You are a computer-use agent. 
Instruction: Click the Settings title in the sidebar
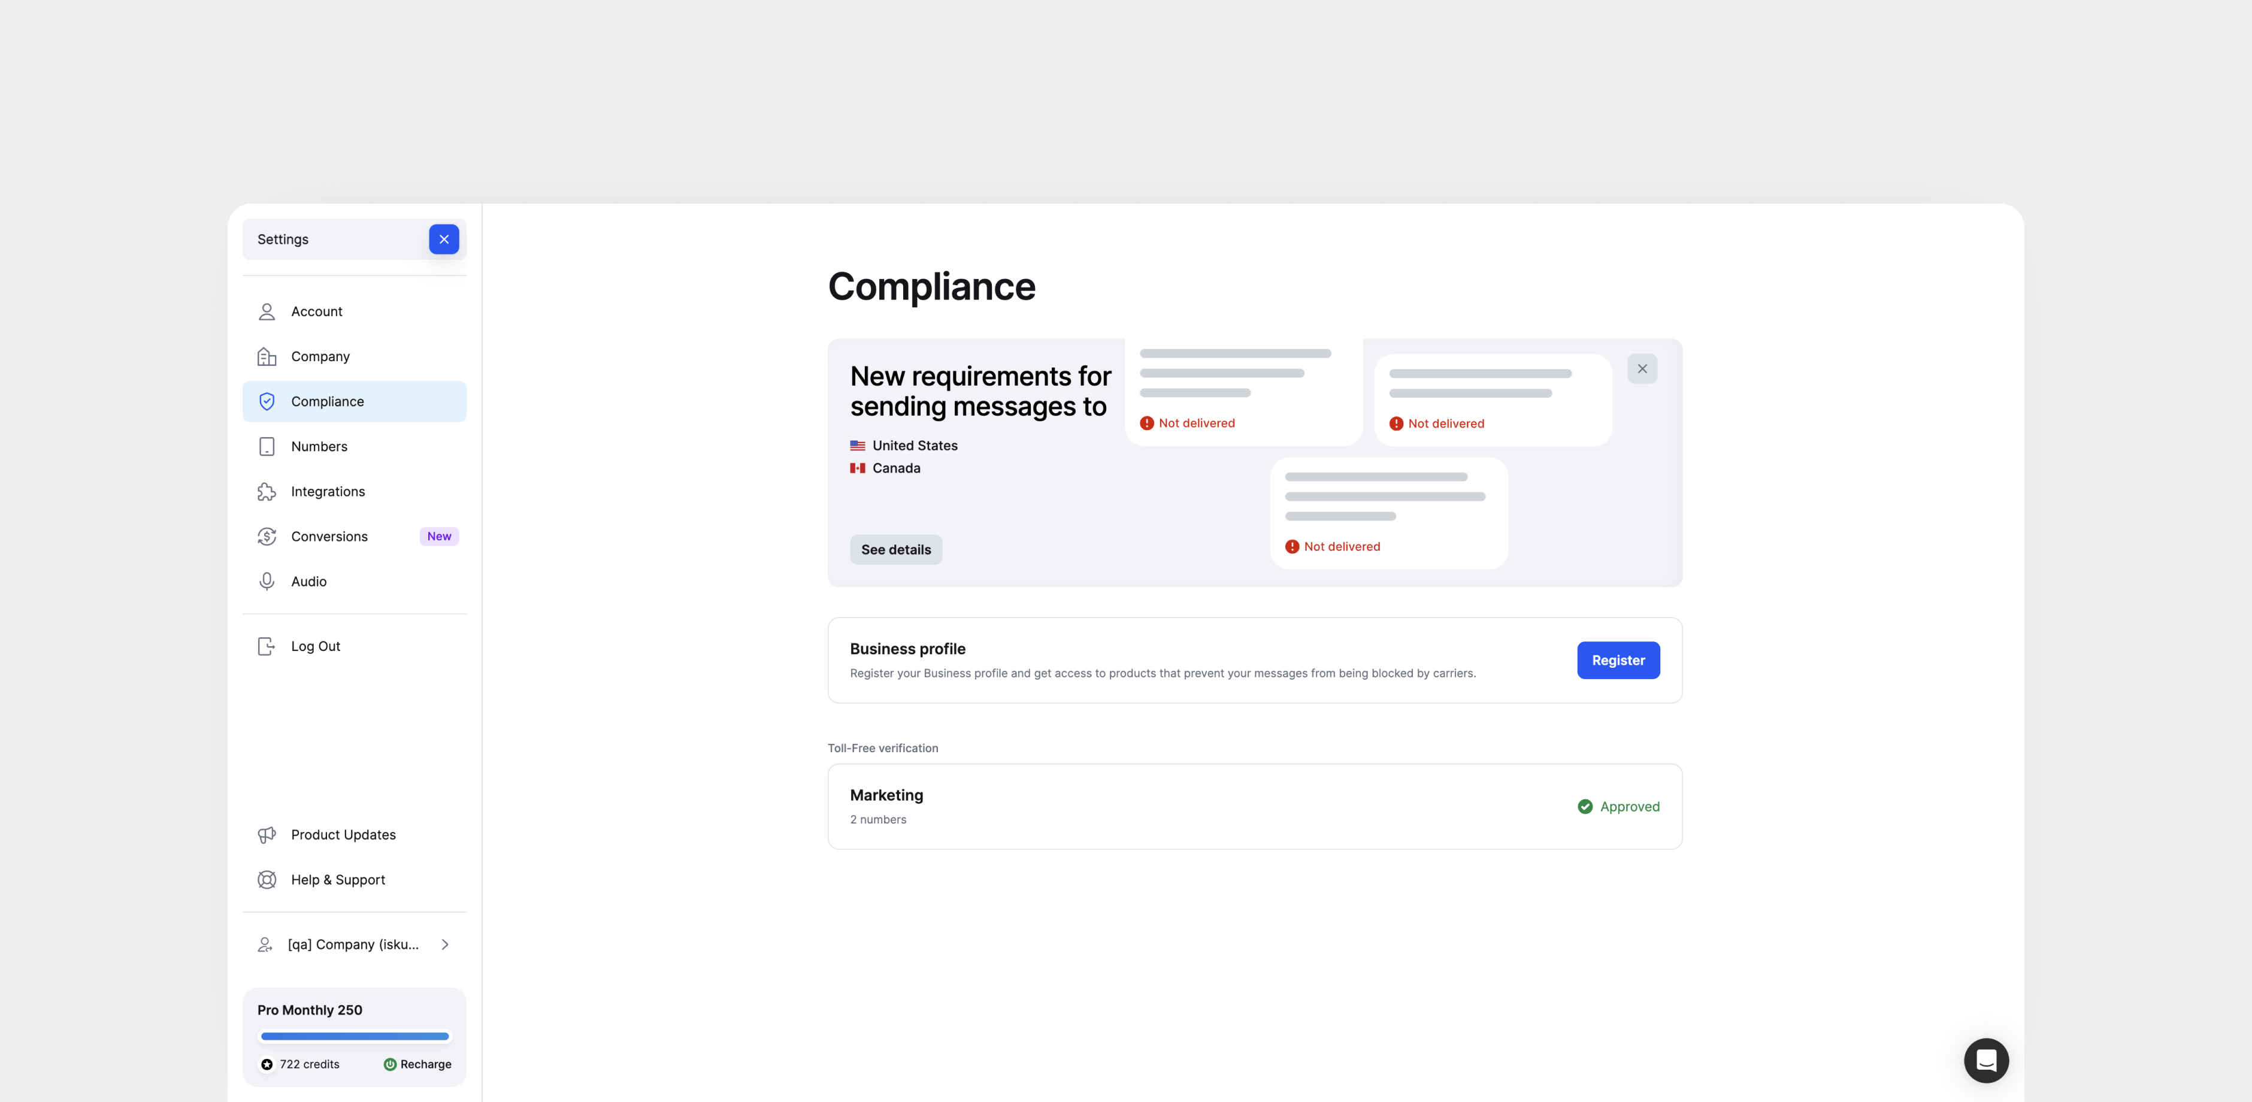(x=282, y=240)
